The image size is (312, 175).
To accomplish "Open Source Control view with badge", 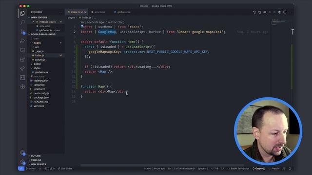I will (x=22, y=32).
